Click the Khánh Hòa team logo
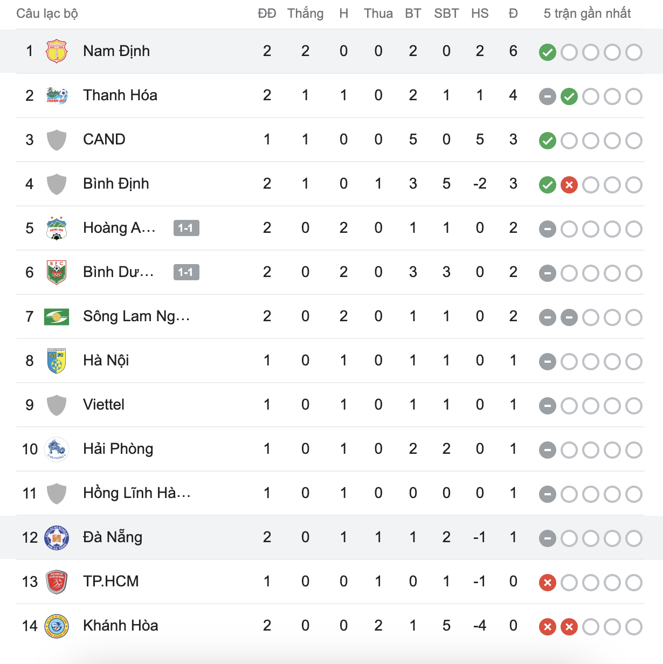Viewport: 663px width, 664px height. pos(56,626)
